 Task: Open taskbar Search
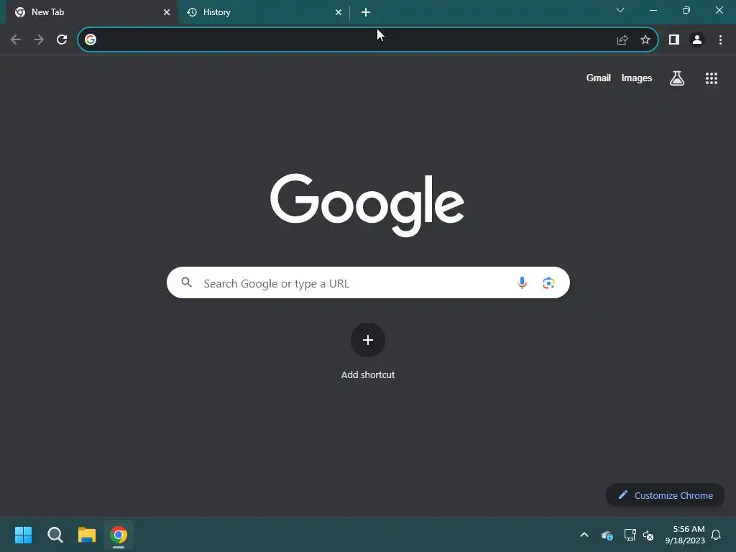(55, 535)
